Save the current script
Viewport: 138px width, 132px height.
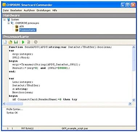pos(16,42)
